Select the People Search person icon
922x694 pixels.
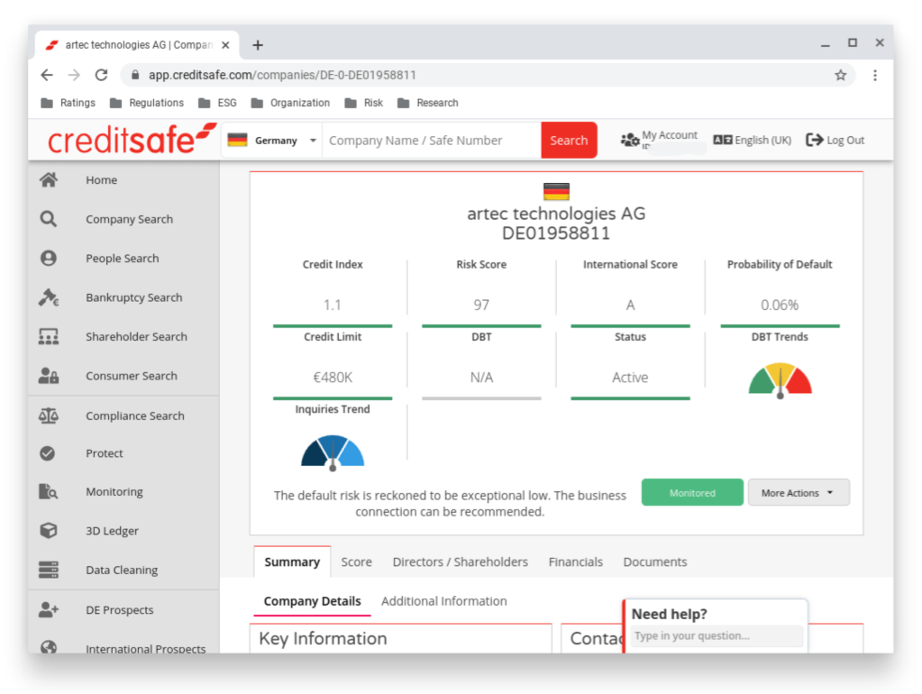[49, 259]
